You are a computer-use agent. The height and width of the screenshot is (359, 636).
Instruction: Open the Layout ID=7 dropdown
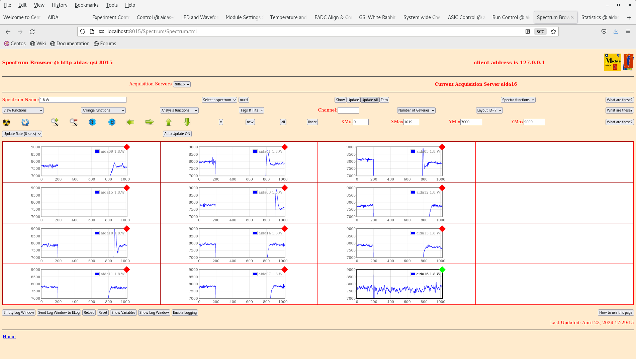click(x=489, y=110)
